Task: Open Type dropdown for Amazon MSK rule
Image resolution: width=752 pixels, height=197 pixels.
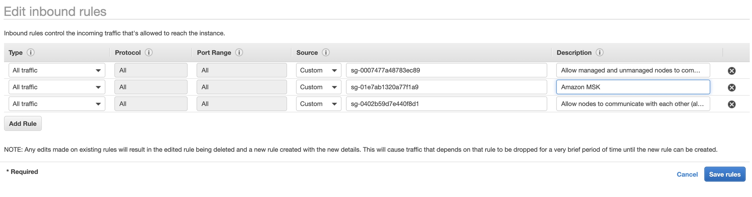Action: click(57, 87)
